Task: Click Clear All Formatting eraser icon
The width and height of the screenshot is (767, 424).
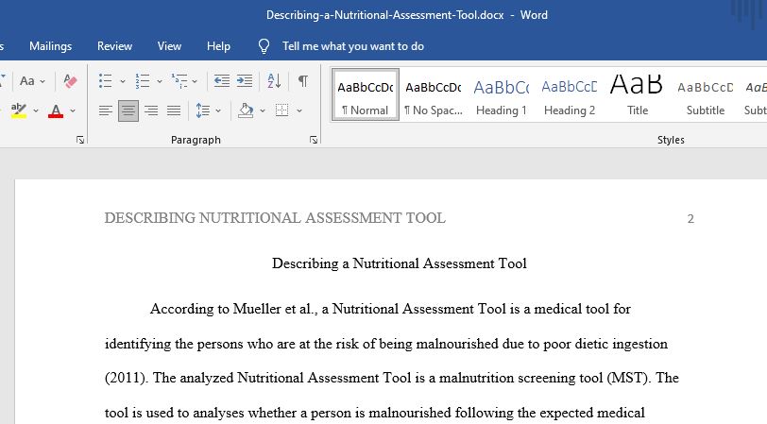Action: tap(70, 80)
